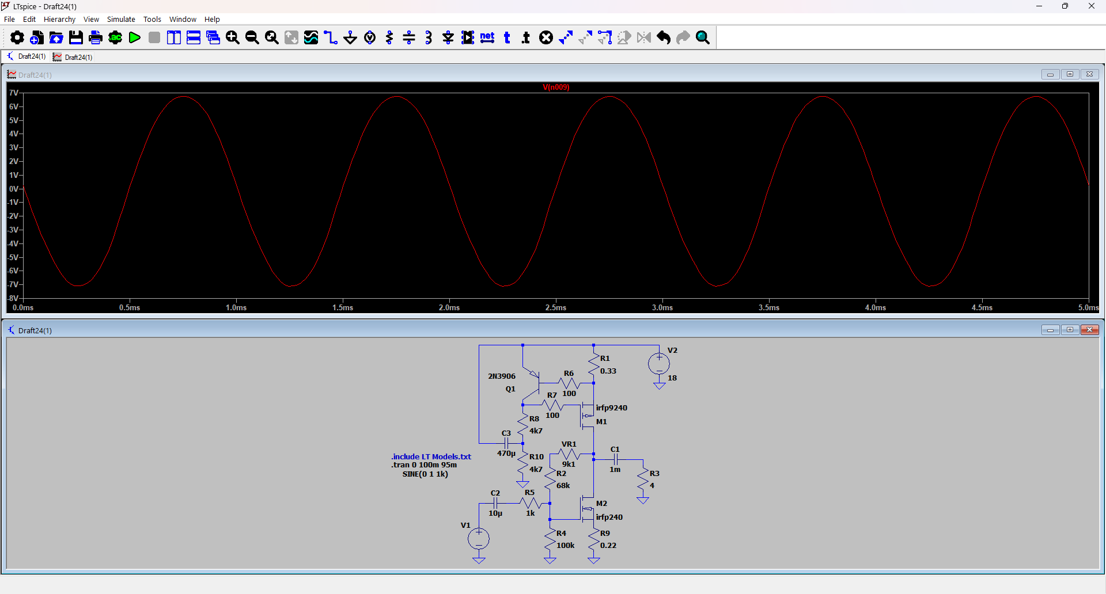Viewport: 1106px width, 594px height.
Task: Select the V2 voltage source symbol
Action: pyautogui.click(x=659, y=364)
